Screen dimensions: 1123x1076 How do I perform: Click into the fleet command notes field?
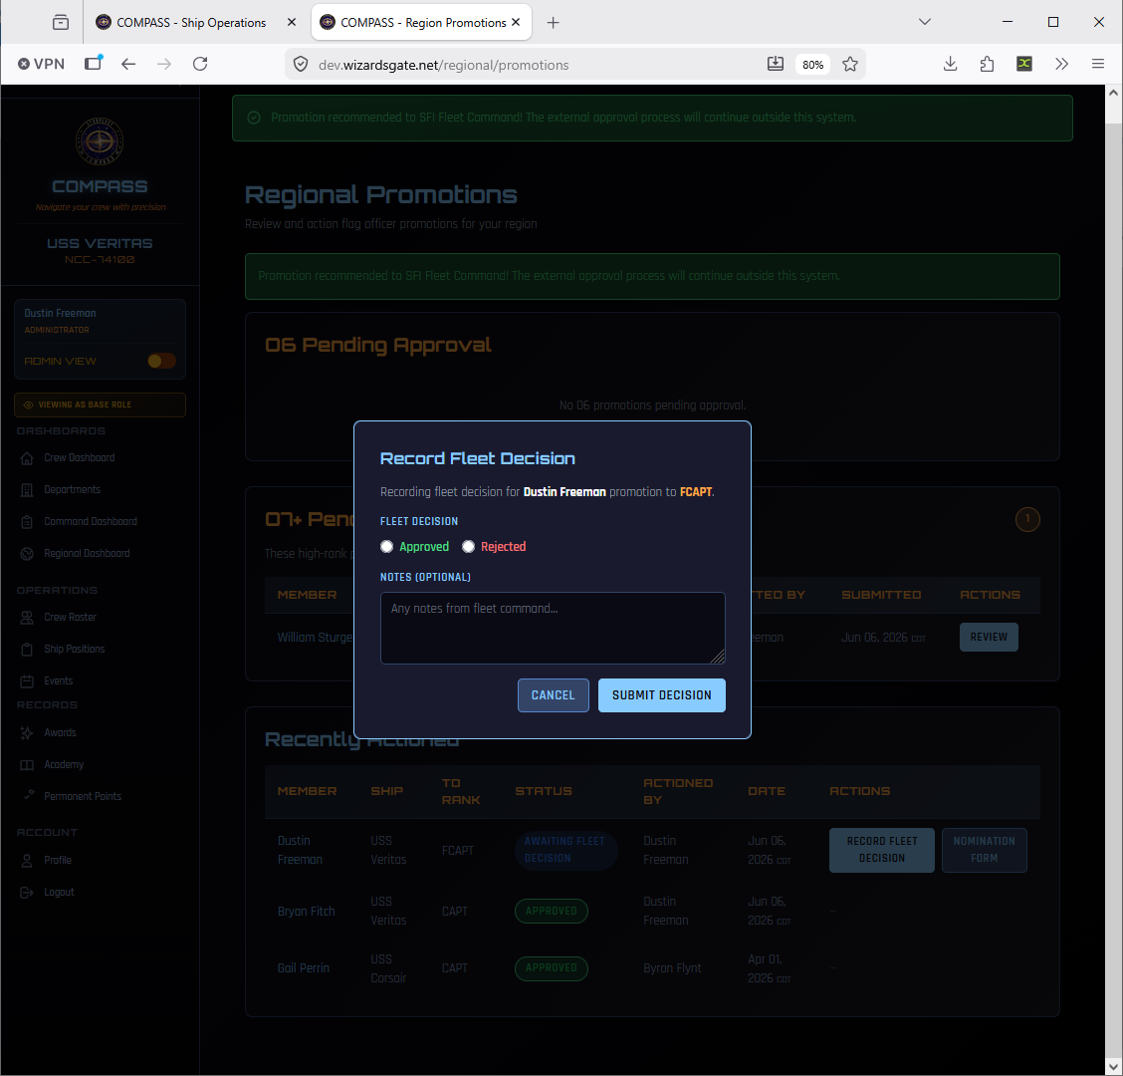(x=553, y=628)
